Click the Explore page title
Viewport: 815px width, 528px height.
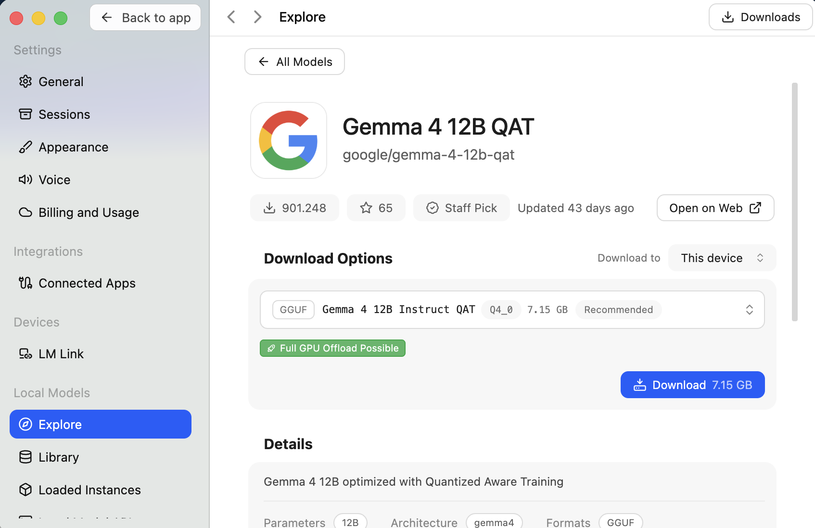click(303, 17)
